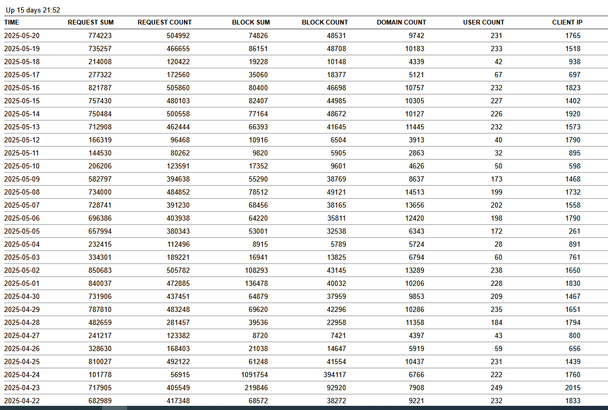Viewport: 608px width, 410px height.
Task: Click client IP count 2015 for 2025-04-23
Action: (x=573, y=388)
